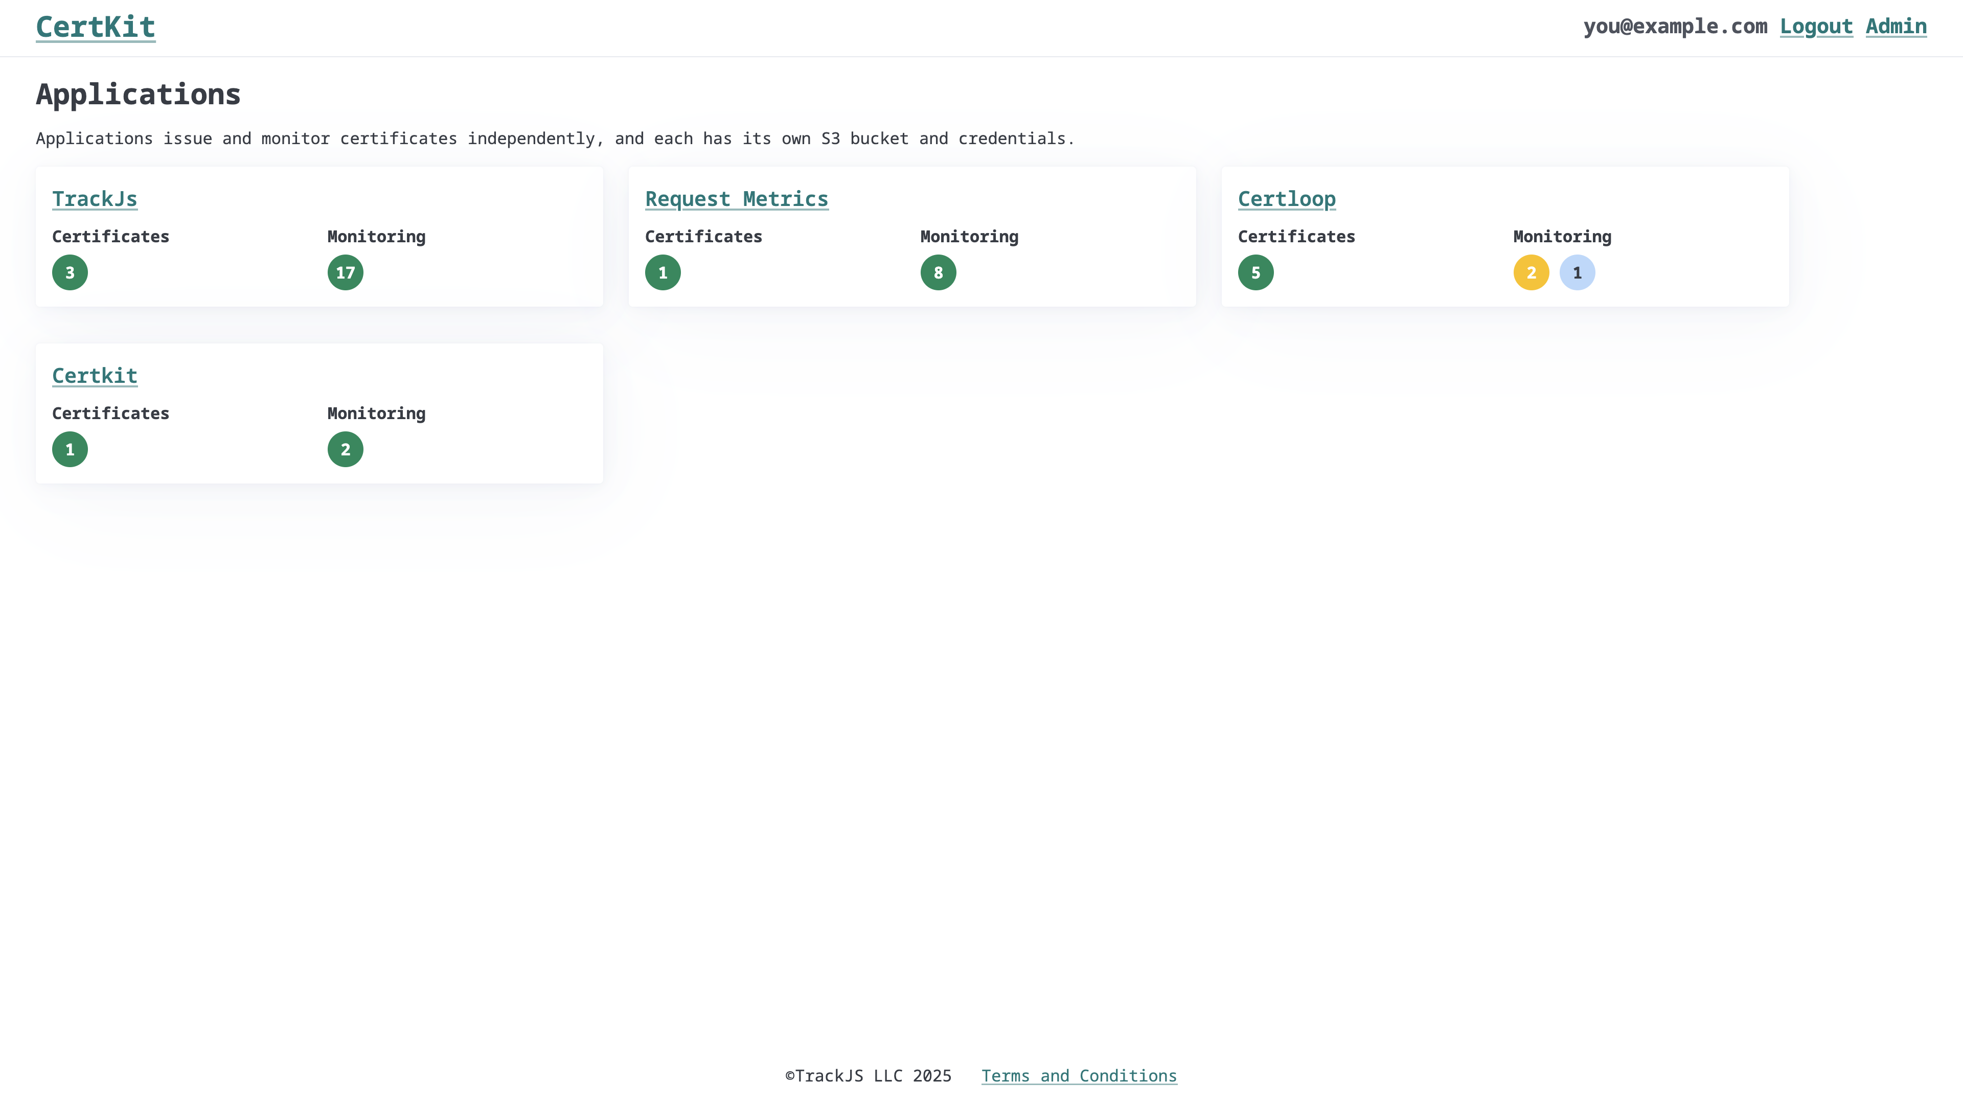
Task: Click TrackJs monitoring badge showing 17
Action: (x=345, y=273)
